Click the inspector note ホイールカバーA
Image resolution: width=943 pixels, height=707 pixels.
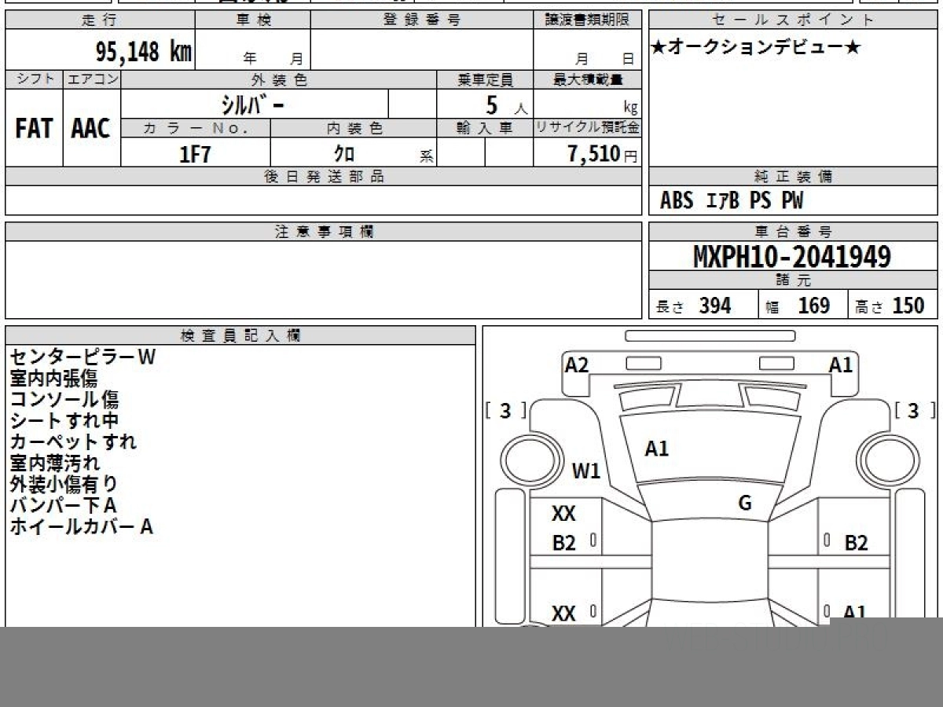[x=82, y=526]
